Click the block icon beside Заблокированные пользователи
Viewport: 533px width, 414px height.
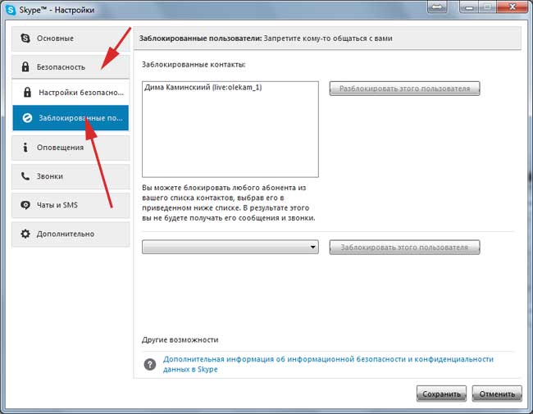27,118
